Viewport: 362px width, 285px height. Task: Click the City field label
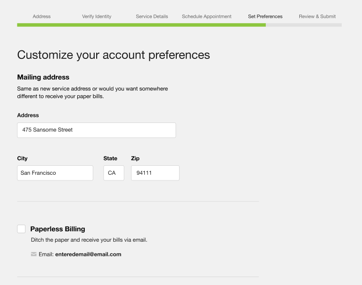point(22,158)
